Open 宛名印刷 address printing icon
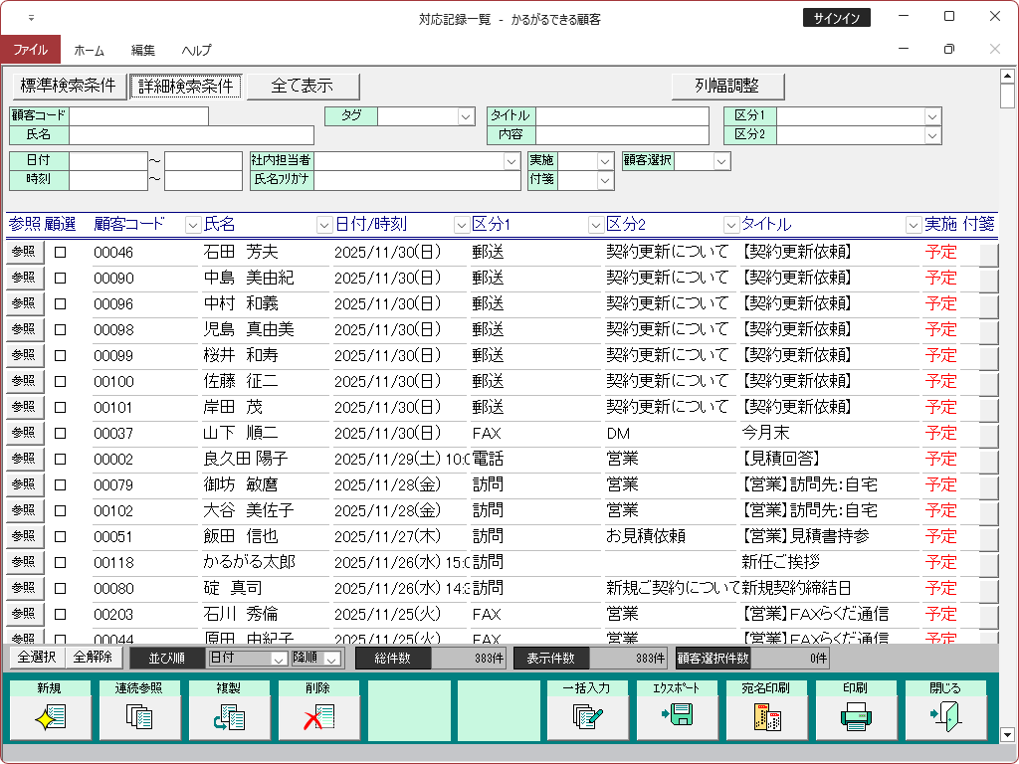 coord(766,716)
